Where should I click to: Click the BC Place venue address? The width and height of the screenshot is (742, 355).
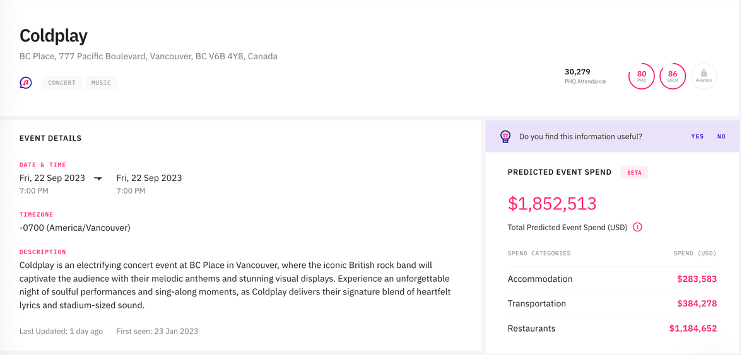tap(148, 56)
